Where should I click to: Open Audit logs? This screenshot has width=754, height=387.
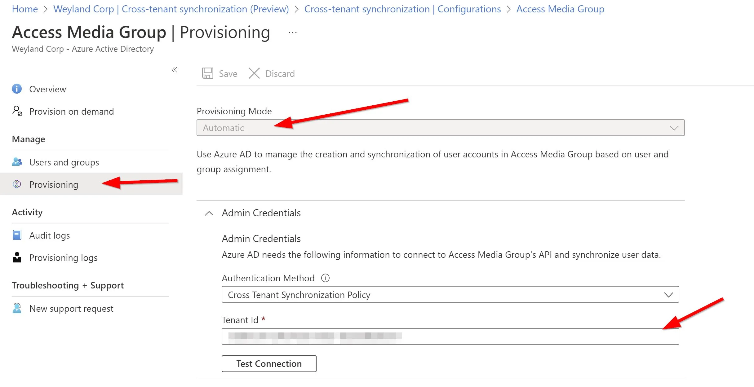[50, 235]
